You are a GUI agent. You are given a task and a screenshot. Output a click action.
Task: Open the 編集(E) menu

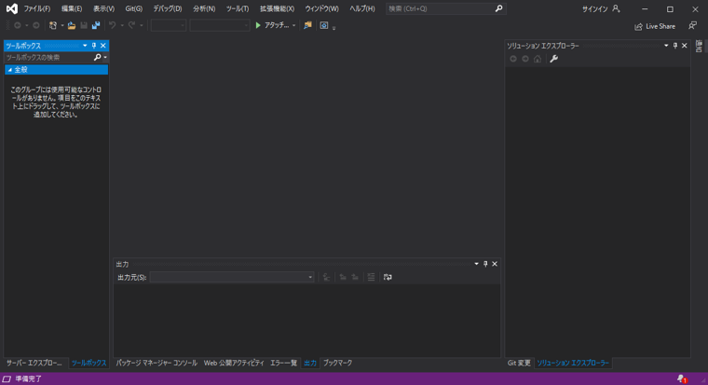(72, 8)
